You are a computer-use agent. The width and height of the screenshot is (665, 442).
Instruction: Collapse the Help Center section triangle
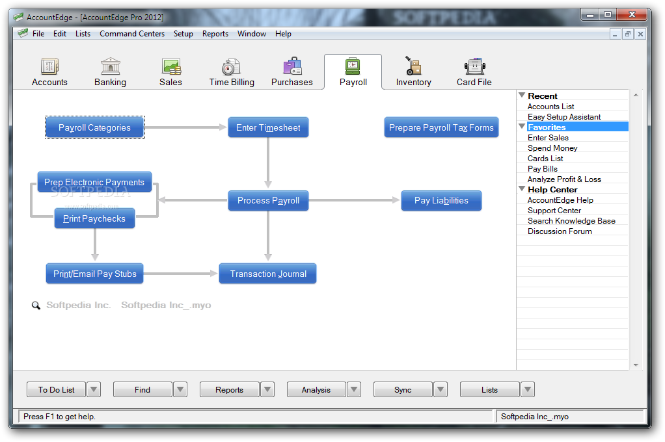click(522, 188)
